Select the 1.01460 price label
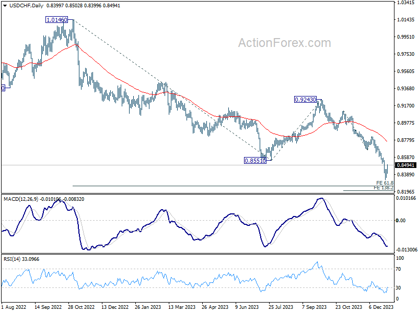Screen dimensions: 418x313 (57, 20)
